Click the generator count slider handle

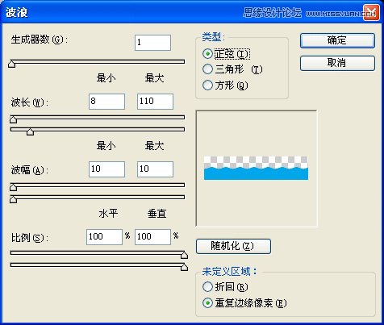11,64
